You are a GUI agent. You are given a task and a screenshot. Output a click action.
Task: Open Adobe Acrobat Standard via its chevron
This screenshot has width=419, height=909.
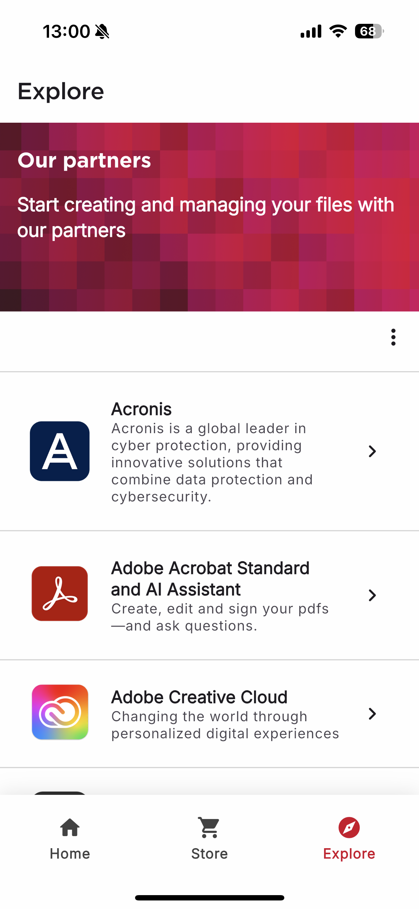pyautogui.click(x=372, y=595)
